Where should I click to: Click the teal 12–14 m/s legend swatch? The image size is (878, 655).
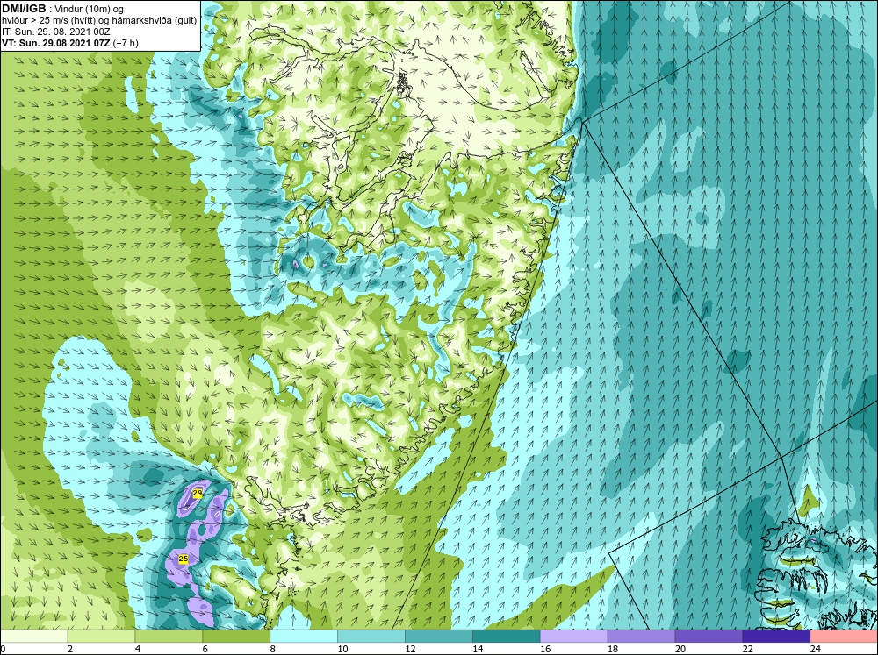439,637
